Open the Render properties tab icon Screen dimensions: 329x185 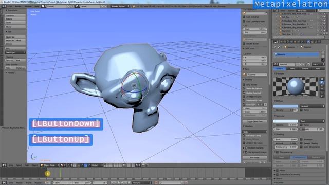pos(282,42)
